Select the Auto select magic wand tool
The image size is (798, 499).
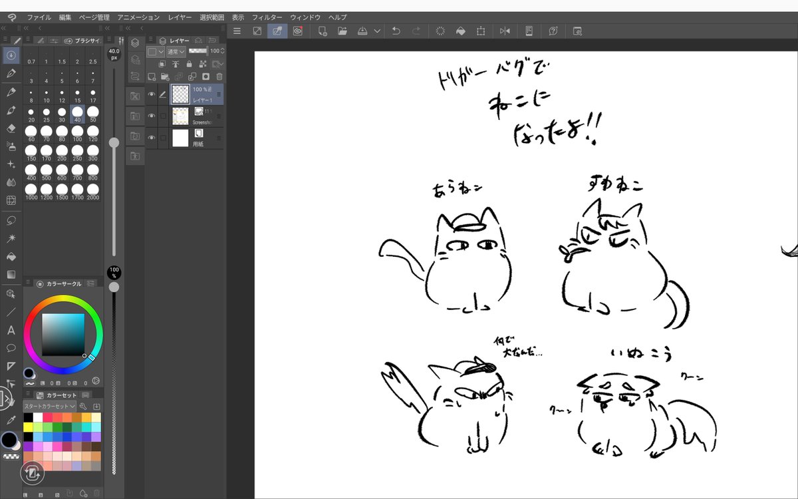coord(11,238)
